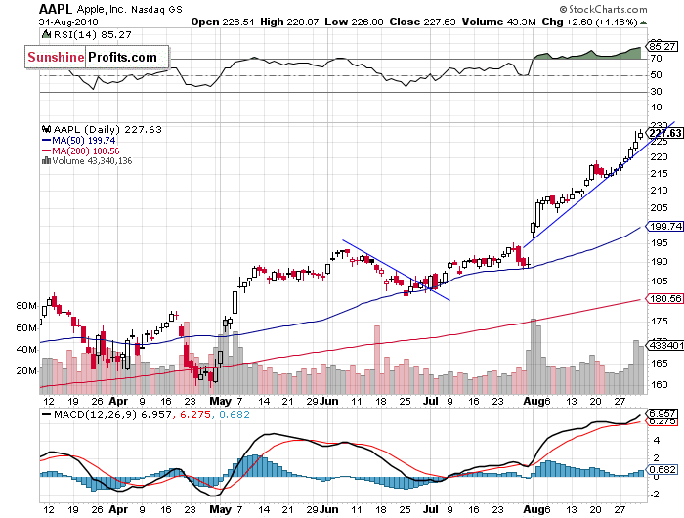Screen dimensions: 684x518
Task: Click the MA(200) 180.56 legend entry
Action: pos(80,151)
